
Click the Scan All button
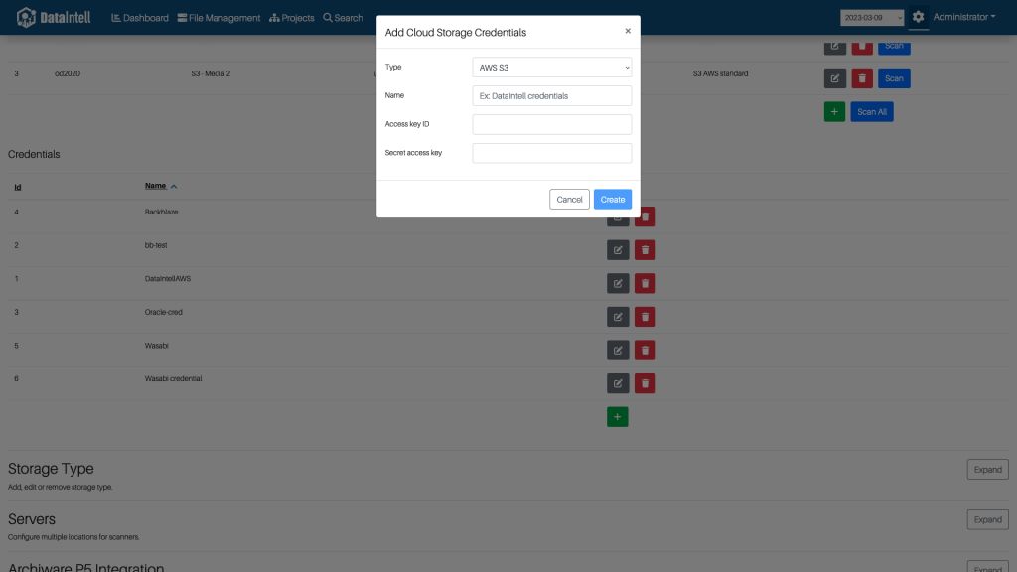872,111
